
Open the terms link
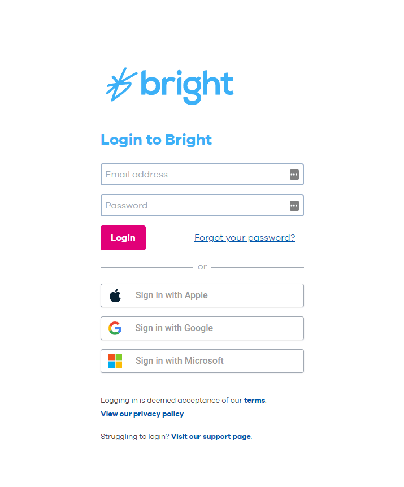[x=254, y=400]
